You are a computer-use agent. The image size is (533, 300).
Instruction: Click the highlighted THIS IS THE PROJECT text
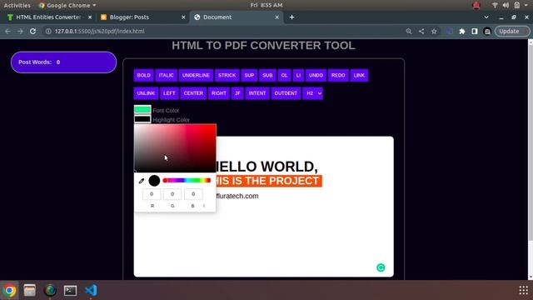coord(268,181)
